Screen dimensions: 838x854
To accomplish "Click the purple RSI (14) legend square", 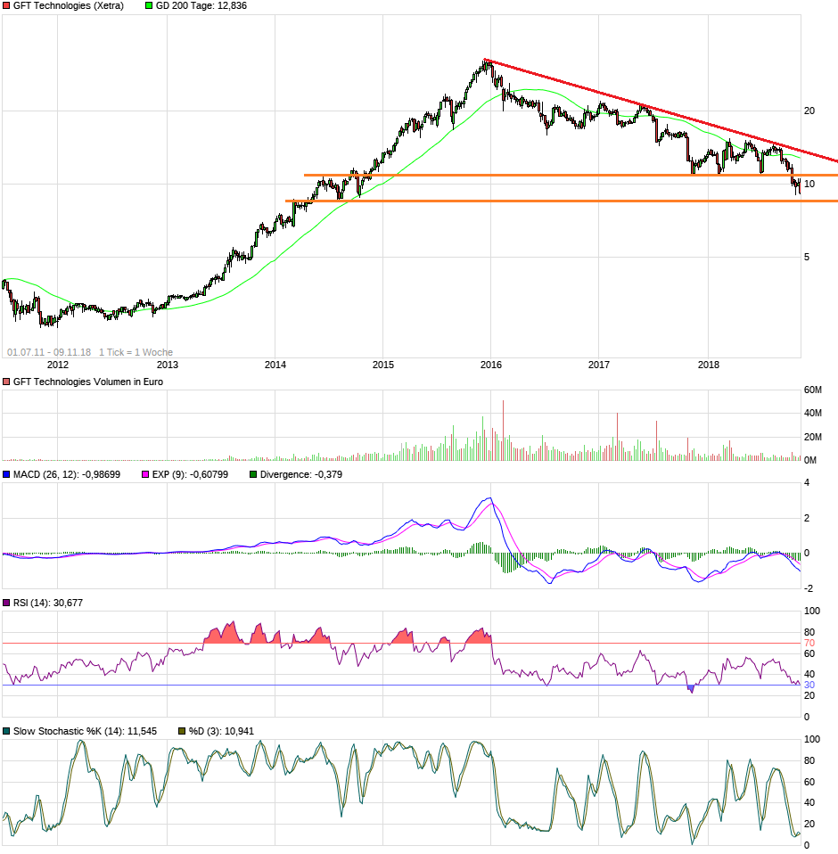I will pos(6,603).
